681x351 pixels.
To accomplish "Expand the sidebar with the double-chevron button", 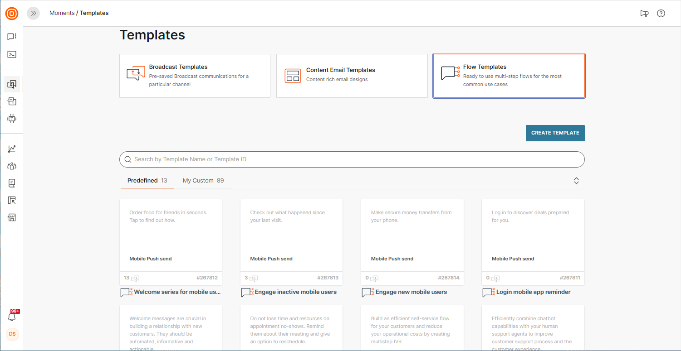I will coord(33,14).
